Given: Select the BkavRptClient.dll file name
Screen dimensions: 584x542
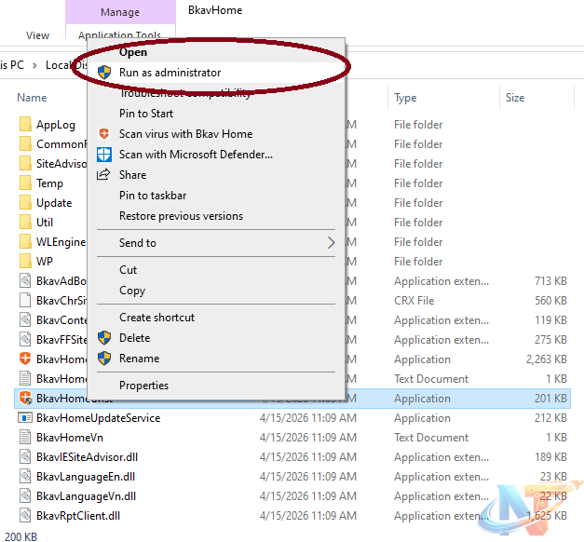Looking at the screenshot, I should [x=78, y=516].
